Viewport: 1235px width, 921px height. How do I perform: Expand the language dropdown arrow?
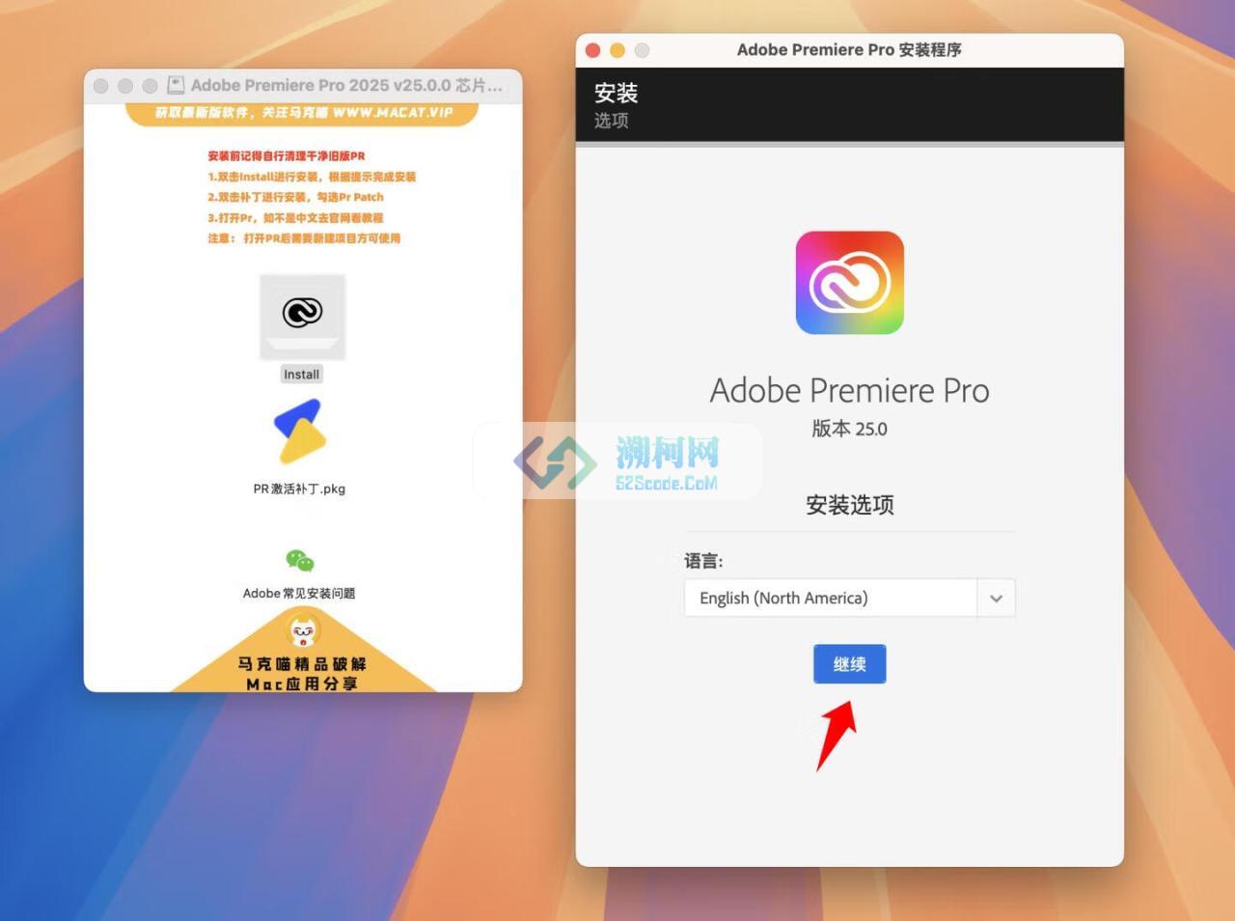(996, 599)
